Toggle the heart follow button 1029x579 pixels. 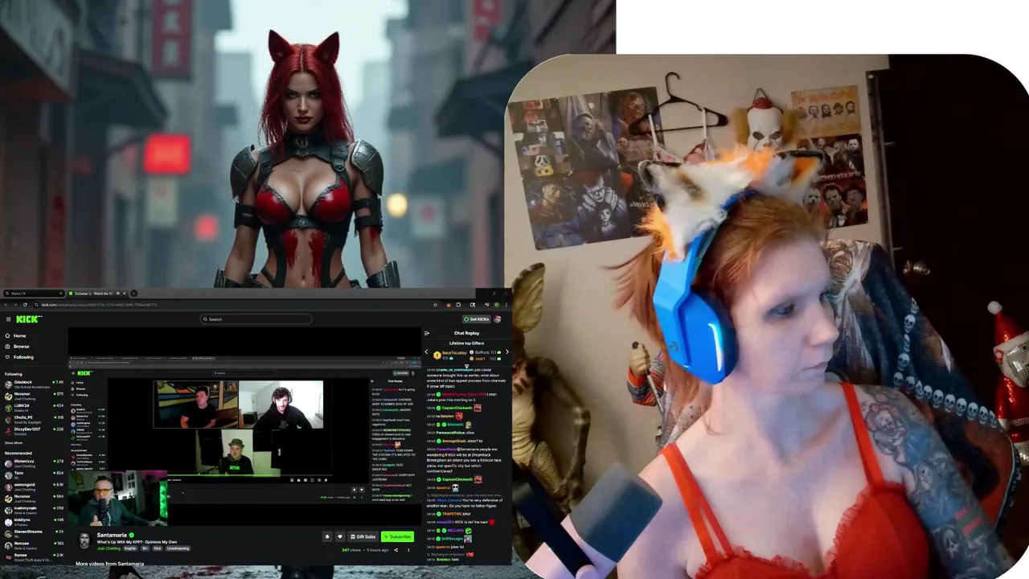[x=339, y=536]
